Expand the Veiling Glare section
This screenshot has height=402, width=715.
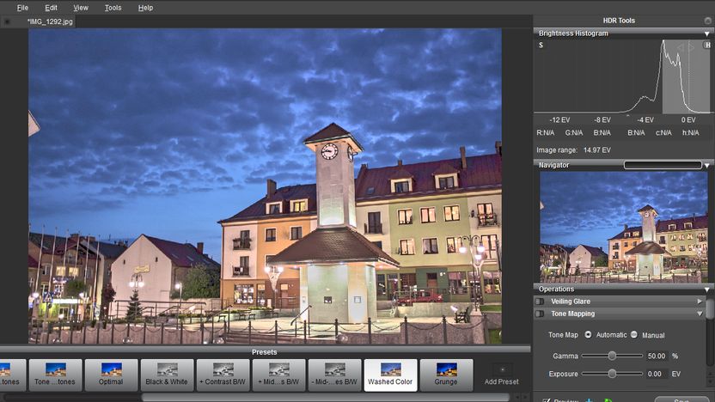(700, 301)
